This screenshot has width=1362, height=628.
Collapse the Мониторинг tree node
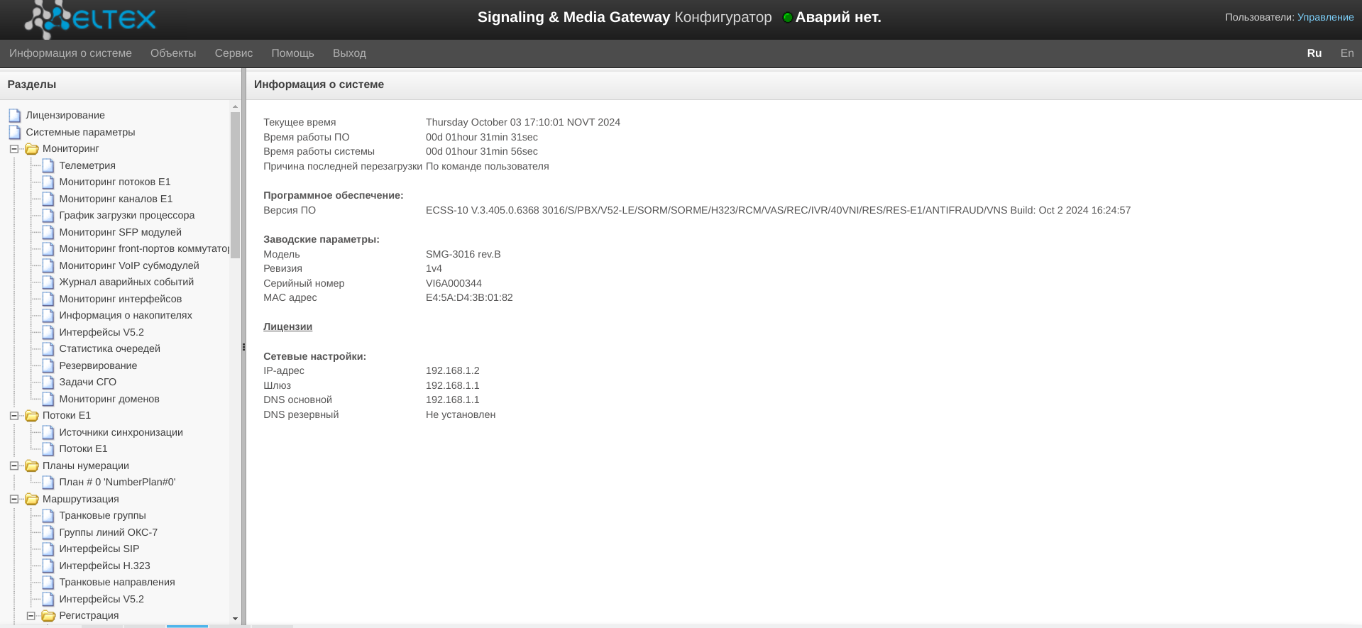(x=14, y=149)
